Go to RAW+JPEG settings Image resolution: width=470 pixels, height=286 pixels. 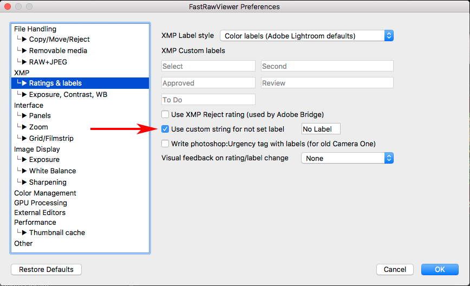[48, 62]
